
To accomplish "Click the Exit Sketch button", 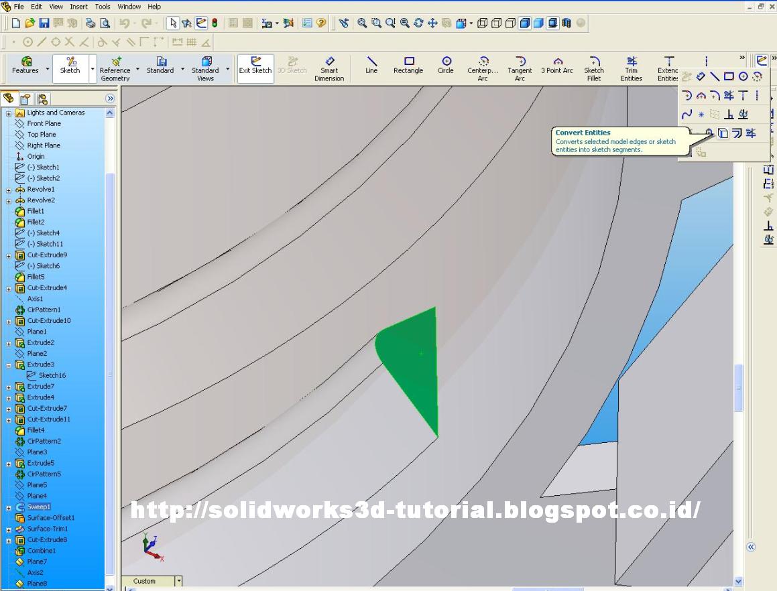I will coord(255,66).
